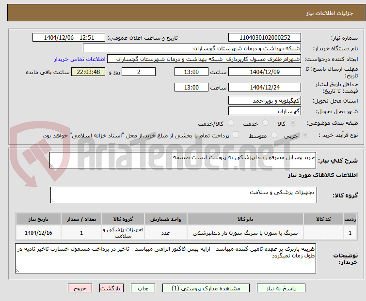Click the تاریخ نیاز column header
This screenshot has width=366, height=301.
(x=38, y=219)
